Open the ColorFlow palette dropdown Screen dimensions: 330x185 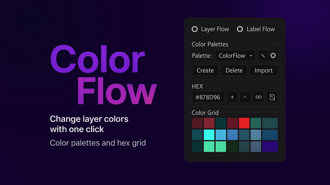235,55
